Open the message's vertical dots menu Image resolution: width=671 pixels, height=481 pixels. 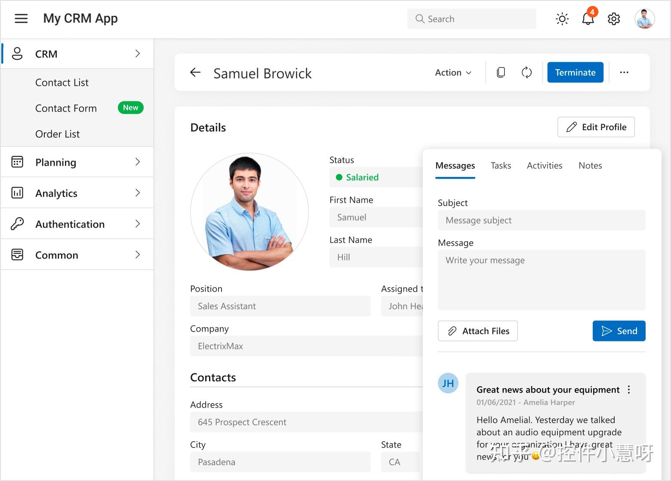click(629, 390)
